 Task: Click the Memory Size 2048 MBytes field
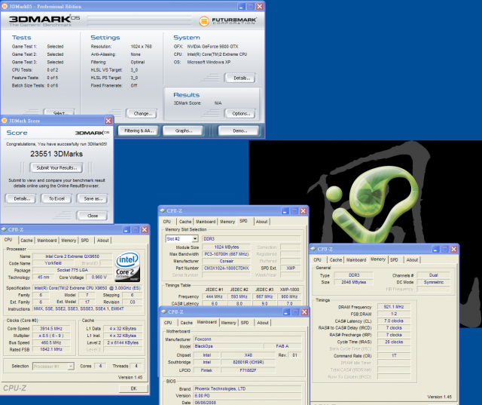(353, 282)
